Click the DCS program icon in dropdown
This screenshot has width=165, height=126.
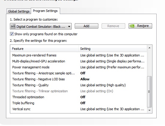pos(13,26)
